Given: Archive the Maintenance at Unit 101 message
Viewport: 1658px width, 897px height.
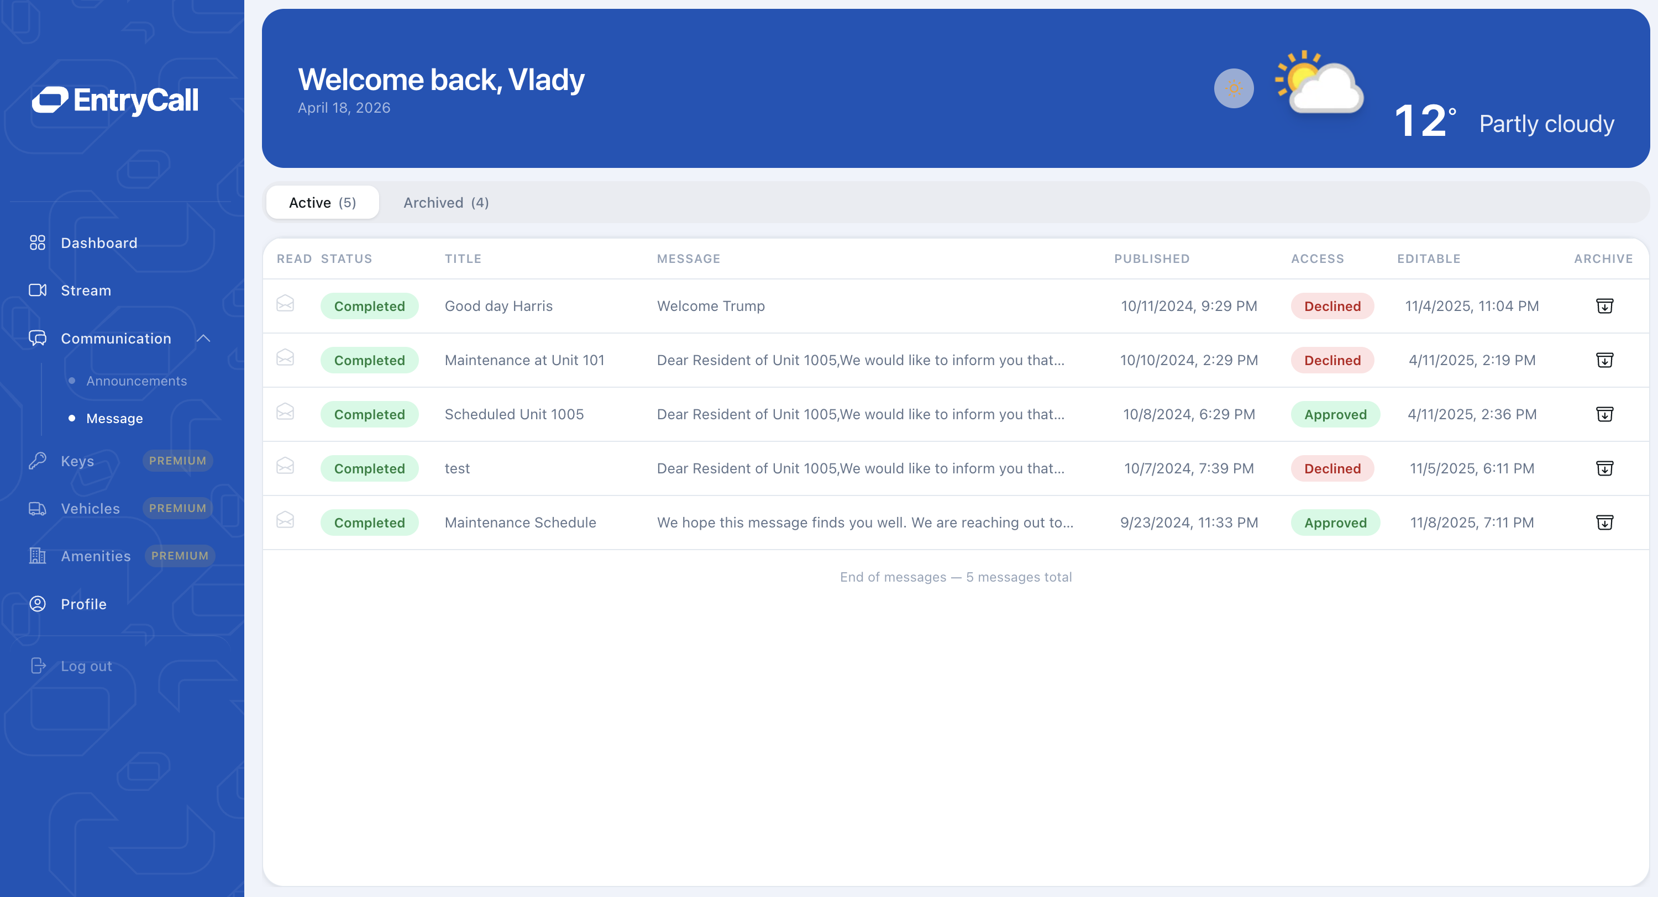Looking at the screenshot, I should coord(1604,360).
